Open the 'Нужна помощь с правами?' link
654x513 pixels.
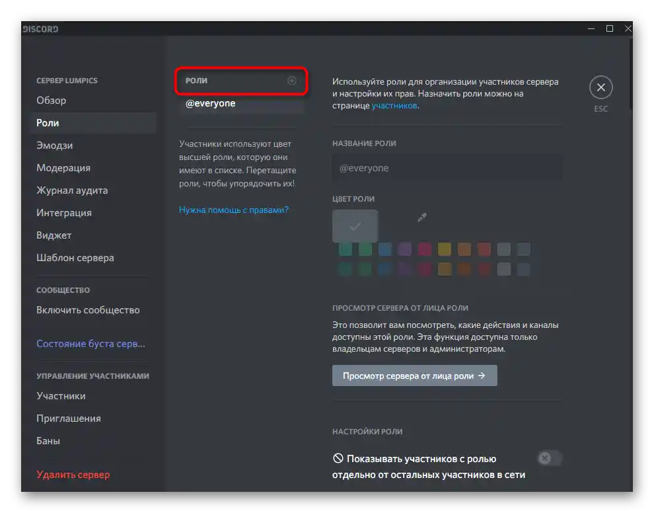tap(234, 210)
